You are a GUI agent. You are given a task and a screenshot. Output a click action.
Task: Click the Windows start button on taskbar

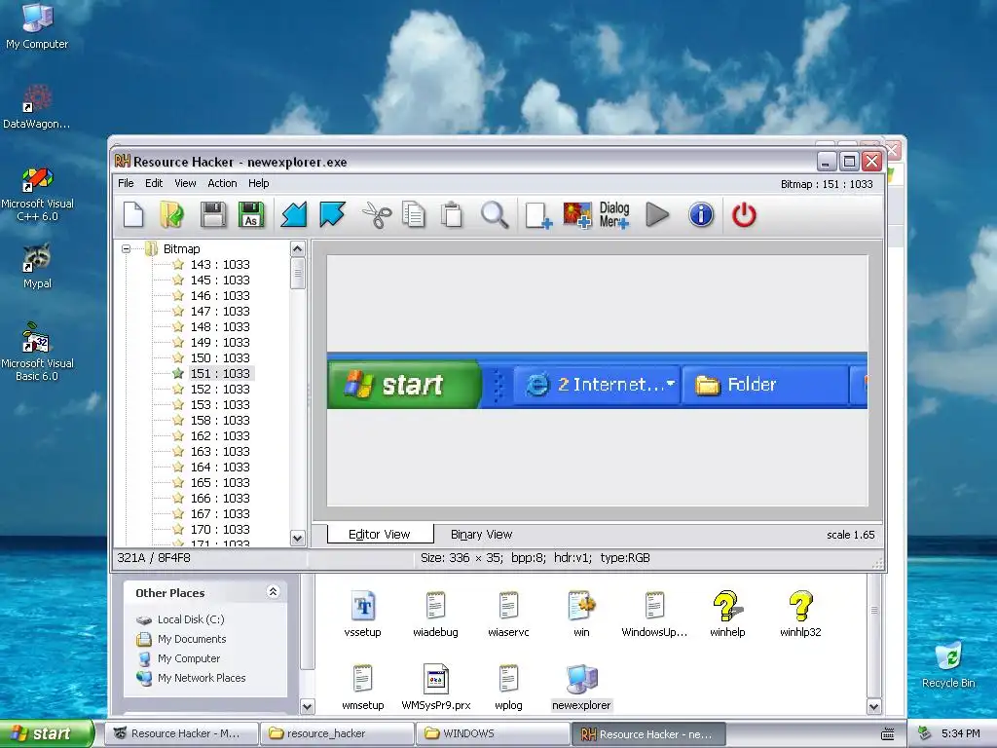(47, 733)
